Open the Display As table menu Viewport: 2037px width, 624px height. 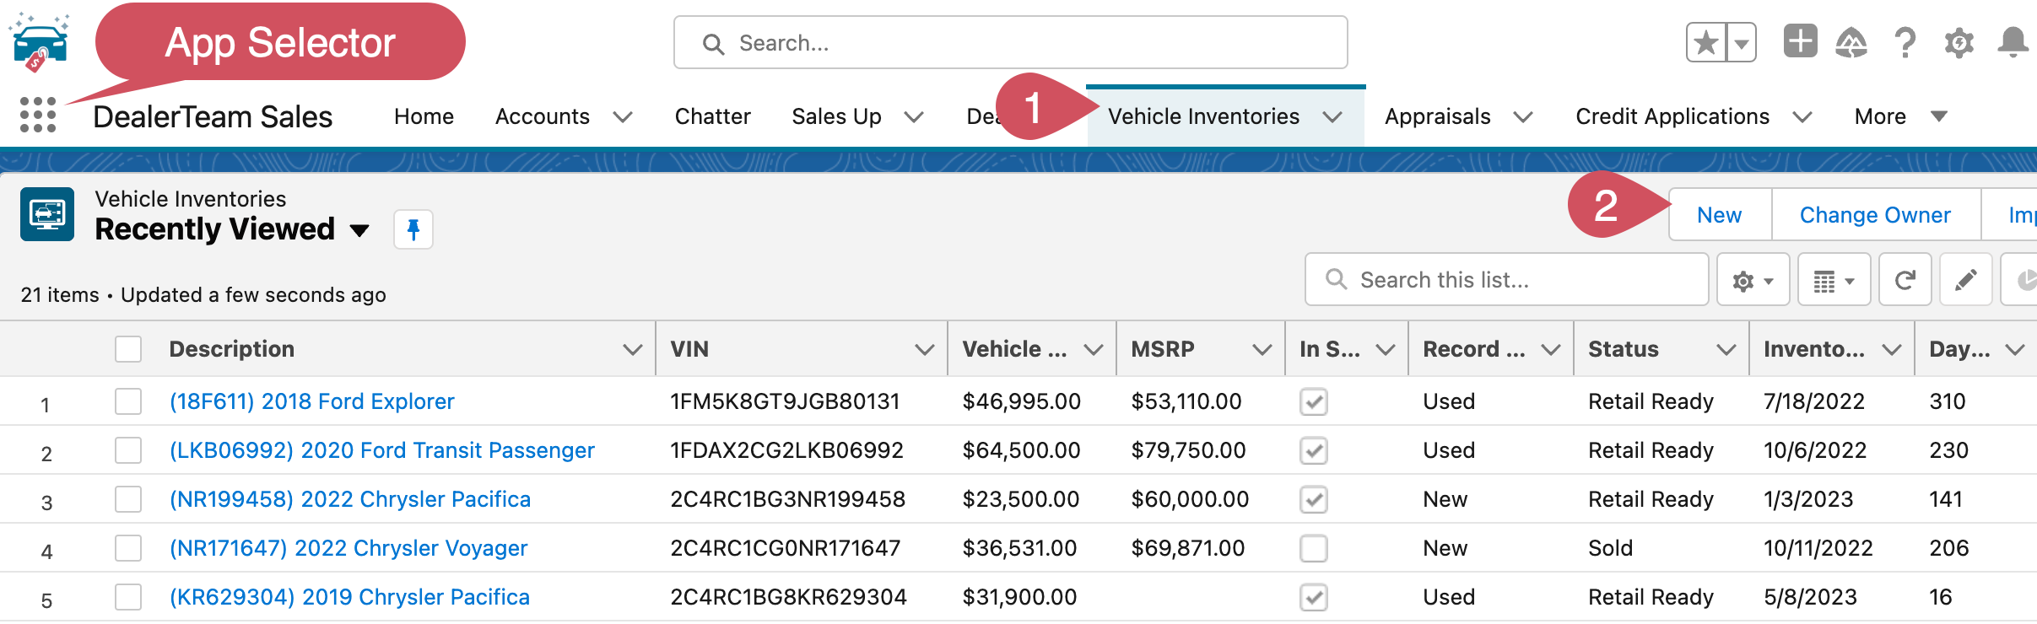[x=1834, y=280]
